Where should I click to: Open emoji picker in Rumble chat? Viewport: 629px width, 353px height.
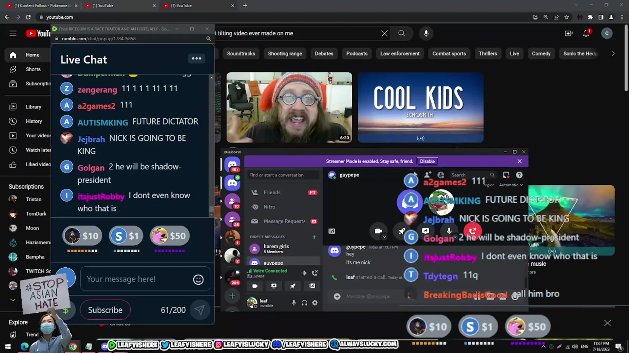pyautogui.click(x=198, y=279)
